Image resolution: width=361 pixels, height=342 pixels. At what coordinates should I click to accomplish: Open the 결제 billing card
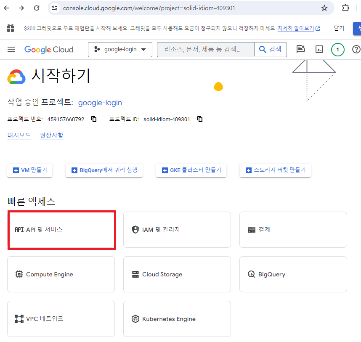(293, 230)
